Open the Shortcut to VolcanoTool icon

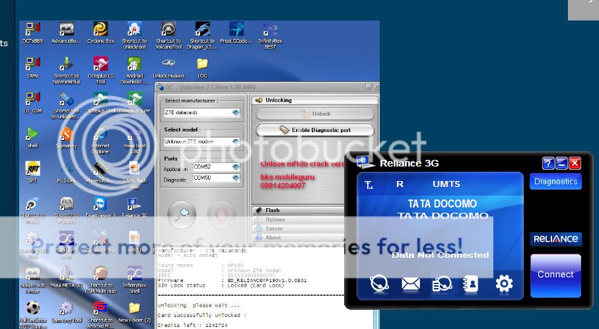pyautogui.click(x=168, y=36)
